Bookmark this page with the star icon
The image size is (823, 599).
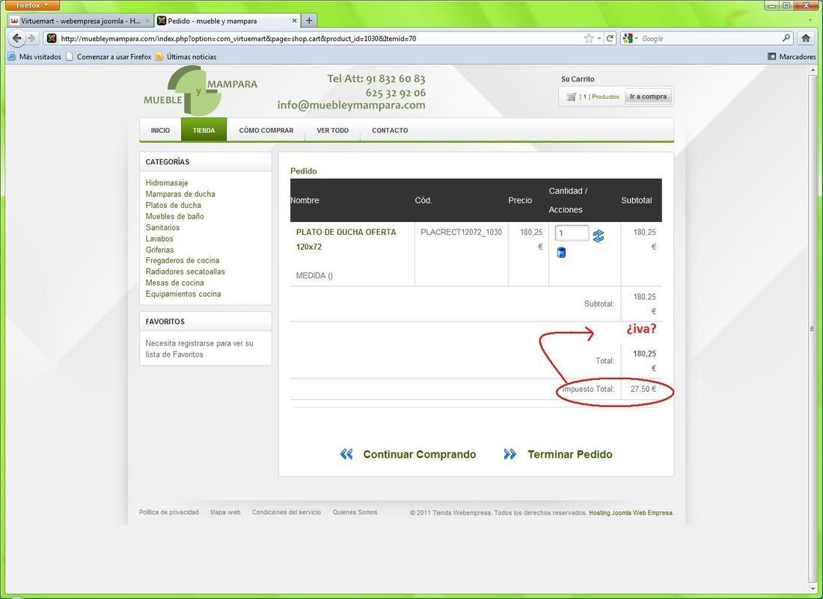[589, 38]
